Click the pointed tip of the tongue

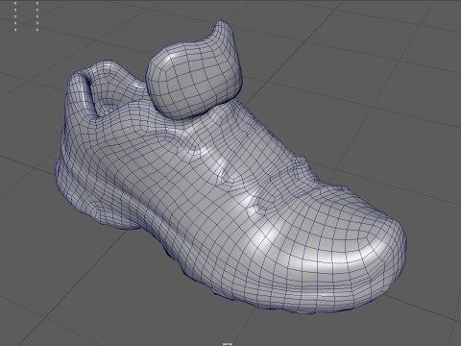coord(222,27)
